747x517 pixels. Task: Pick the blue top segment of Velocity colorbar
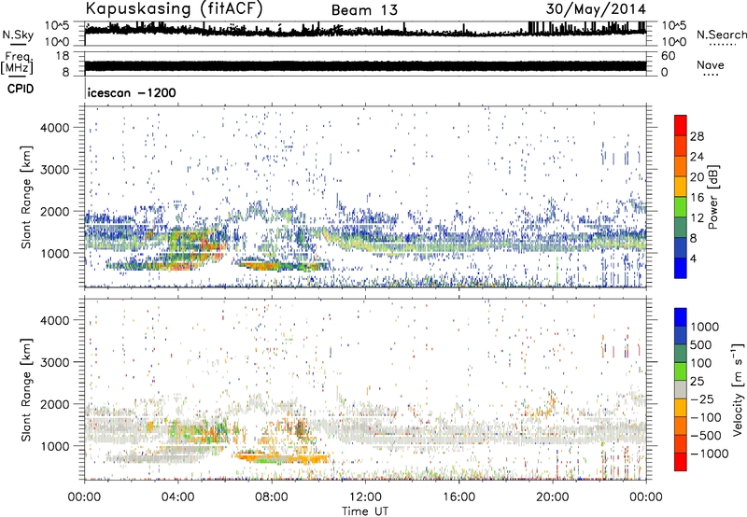tap(681, 317)
